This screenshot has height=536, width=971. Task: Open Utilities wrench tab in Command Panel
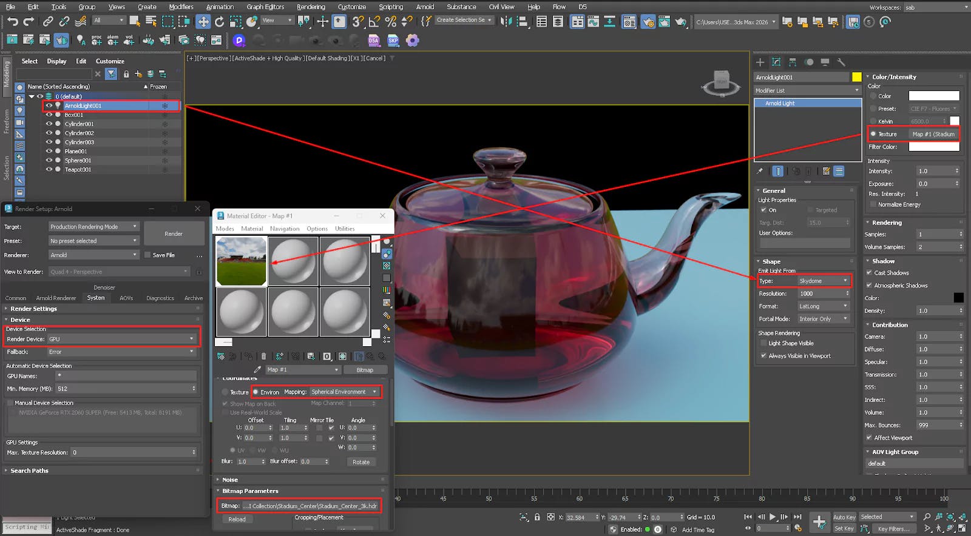point(841,62)
